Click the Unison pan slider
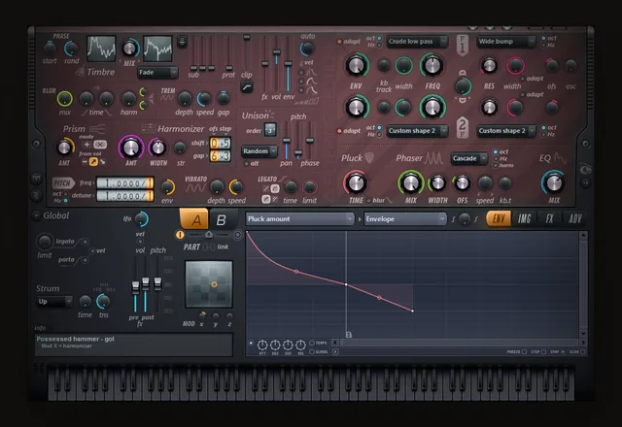The height and width of the screenshot is (427, 622). pos(286,140)
